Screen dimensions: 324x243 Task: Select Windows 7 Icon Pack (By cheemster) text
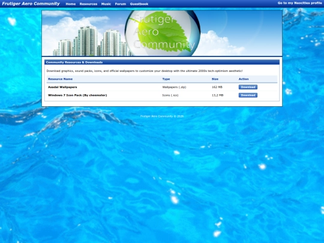pos(77,95)
